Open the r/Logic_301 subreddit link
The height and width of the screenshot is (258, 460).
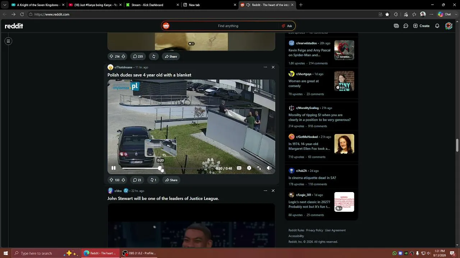click(304, 195)
